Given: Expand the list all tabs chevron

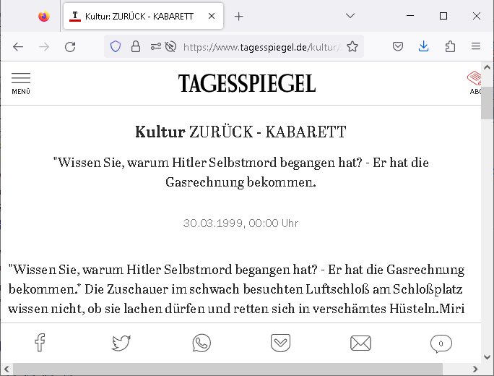Looking at the screenshot, I should pos(350,16).
